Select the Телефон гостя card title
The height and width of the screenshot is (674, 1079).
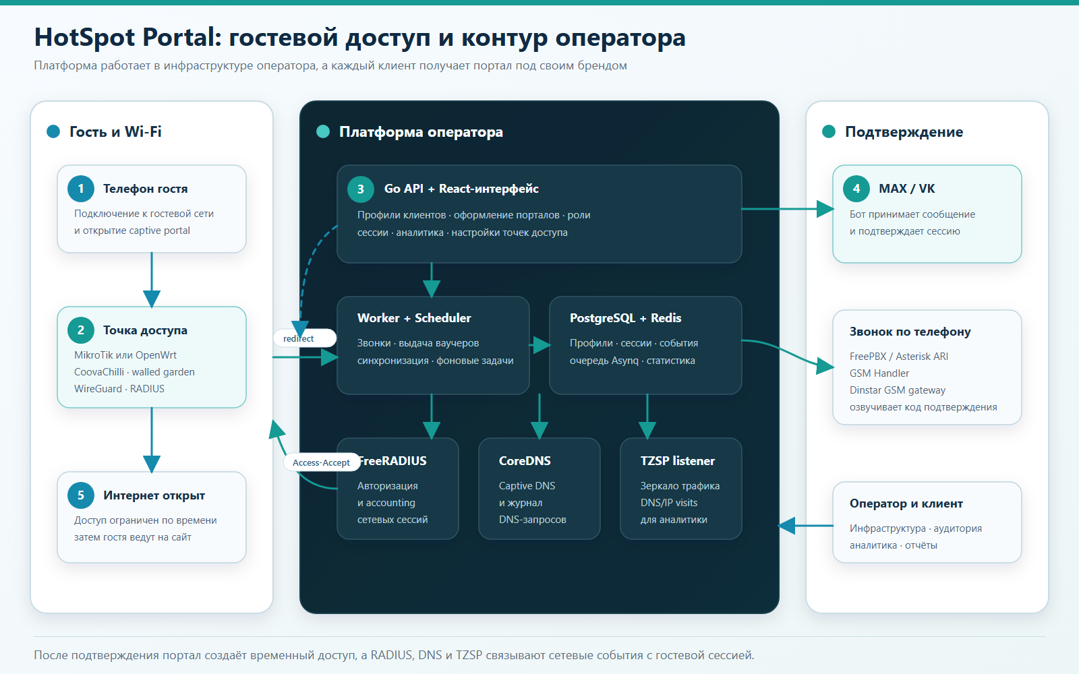[145, 189]
